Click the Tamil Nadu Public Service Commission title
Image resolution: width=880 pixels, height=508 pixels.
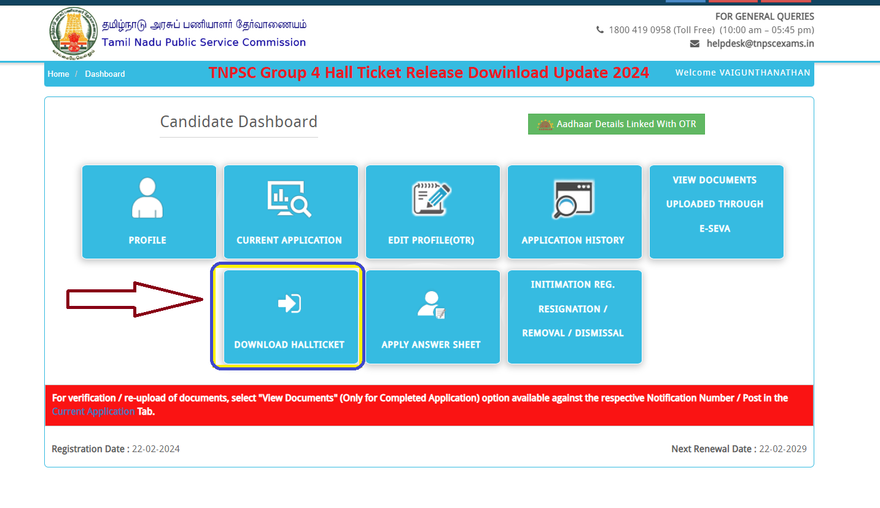(203, 42)
